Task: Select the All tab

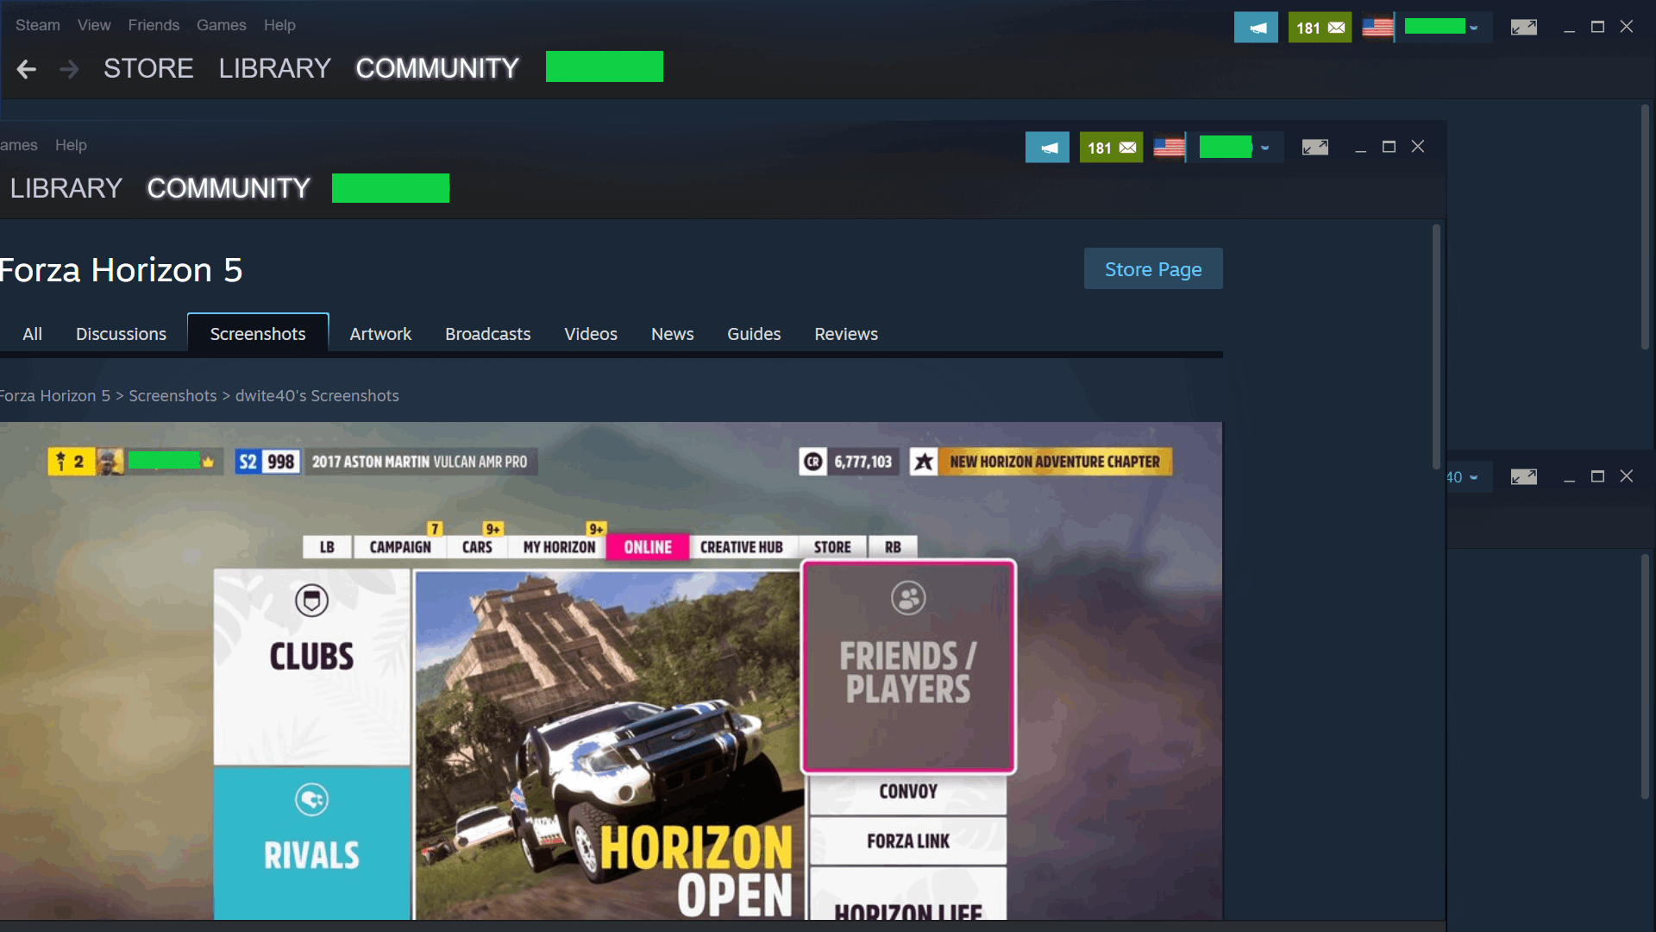Action: point(32,333)
